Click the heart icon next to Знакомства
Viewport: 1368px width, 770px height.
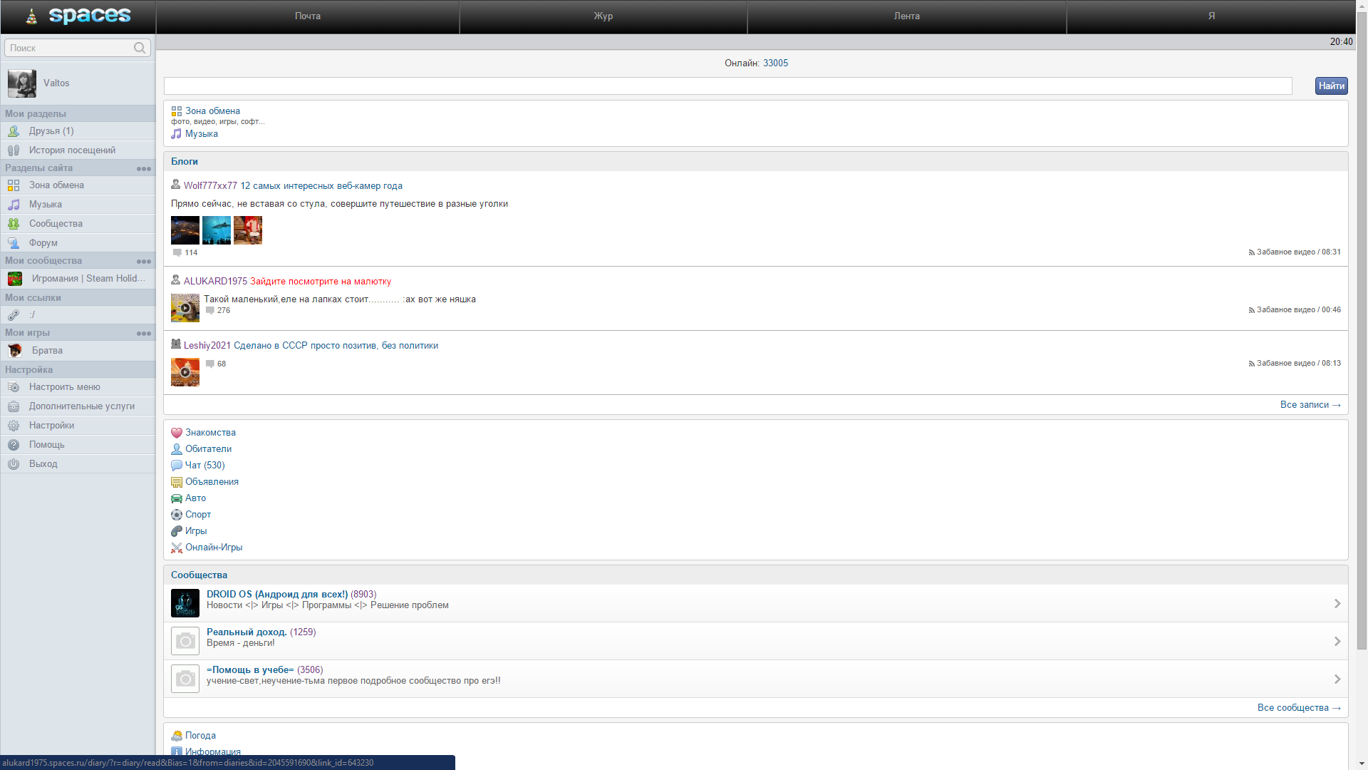(176, 432)
